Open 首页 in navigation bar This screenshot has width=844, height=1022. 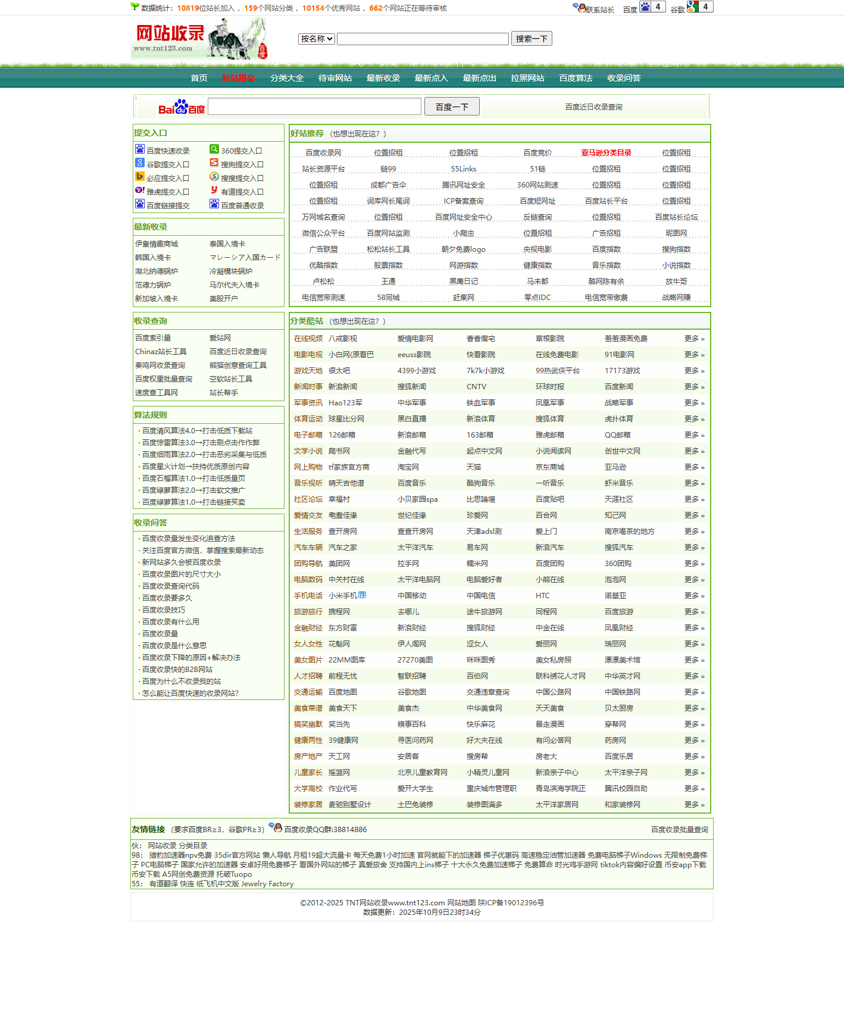point(199,78)
